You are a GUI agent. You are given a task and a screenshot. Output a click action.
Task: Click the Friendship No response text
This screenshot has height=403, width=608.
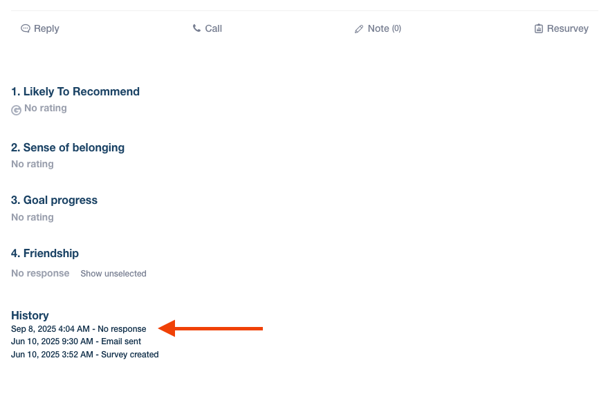40,274
